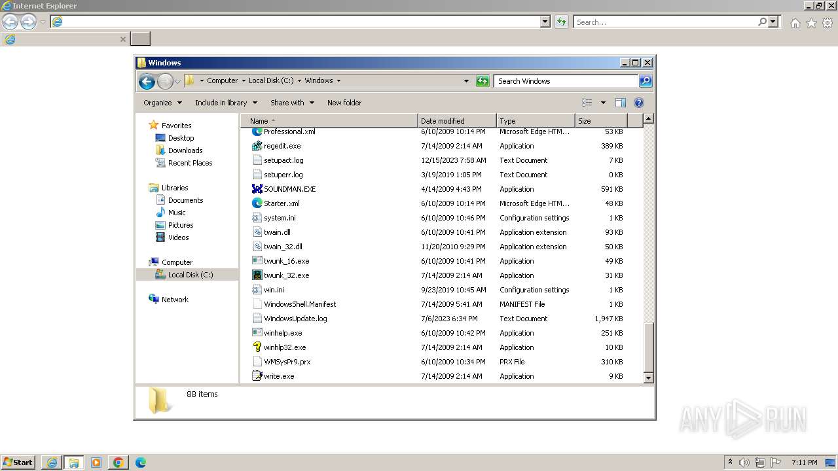Viewport: 838px width, 471px height.
Task: Click the twunk_16.exe icon
Action: pos(257,261)
